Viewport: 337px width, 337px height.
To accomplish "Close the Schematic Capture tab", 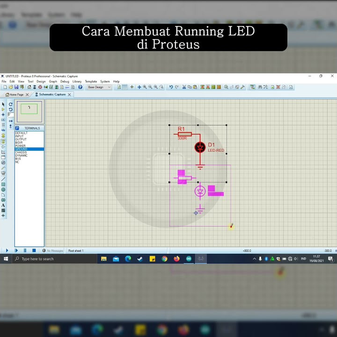I will pyautogui.click(x=69, y=95).
